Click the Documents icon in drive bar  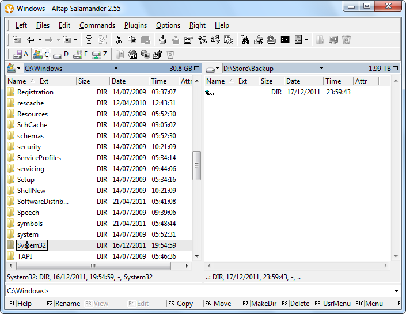pos(119,54)
